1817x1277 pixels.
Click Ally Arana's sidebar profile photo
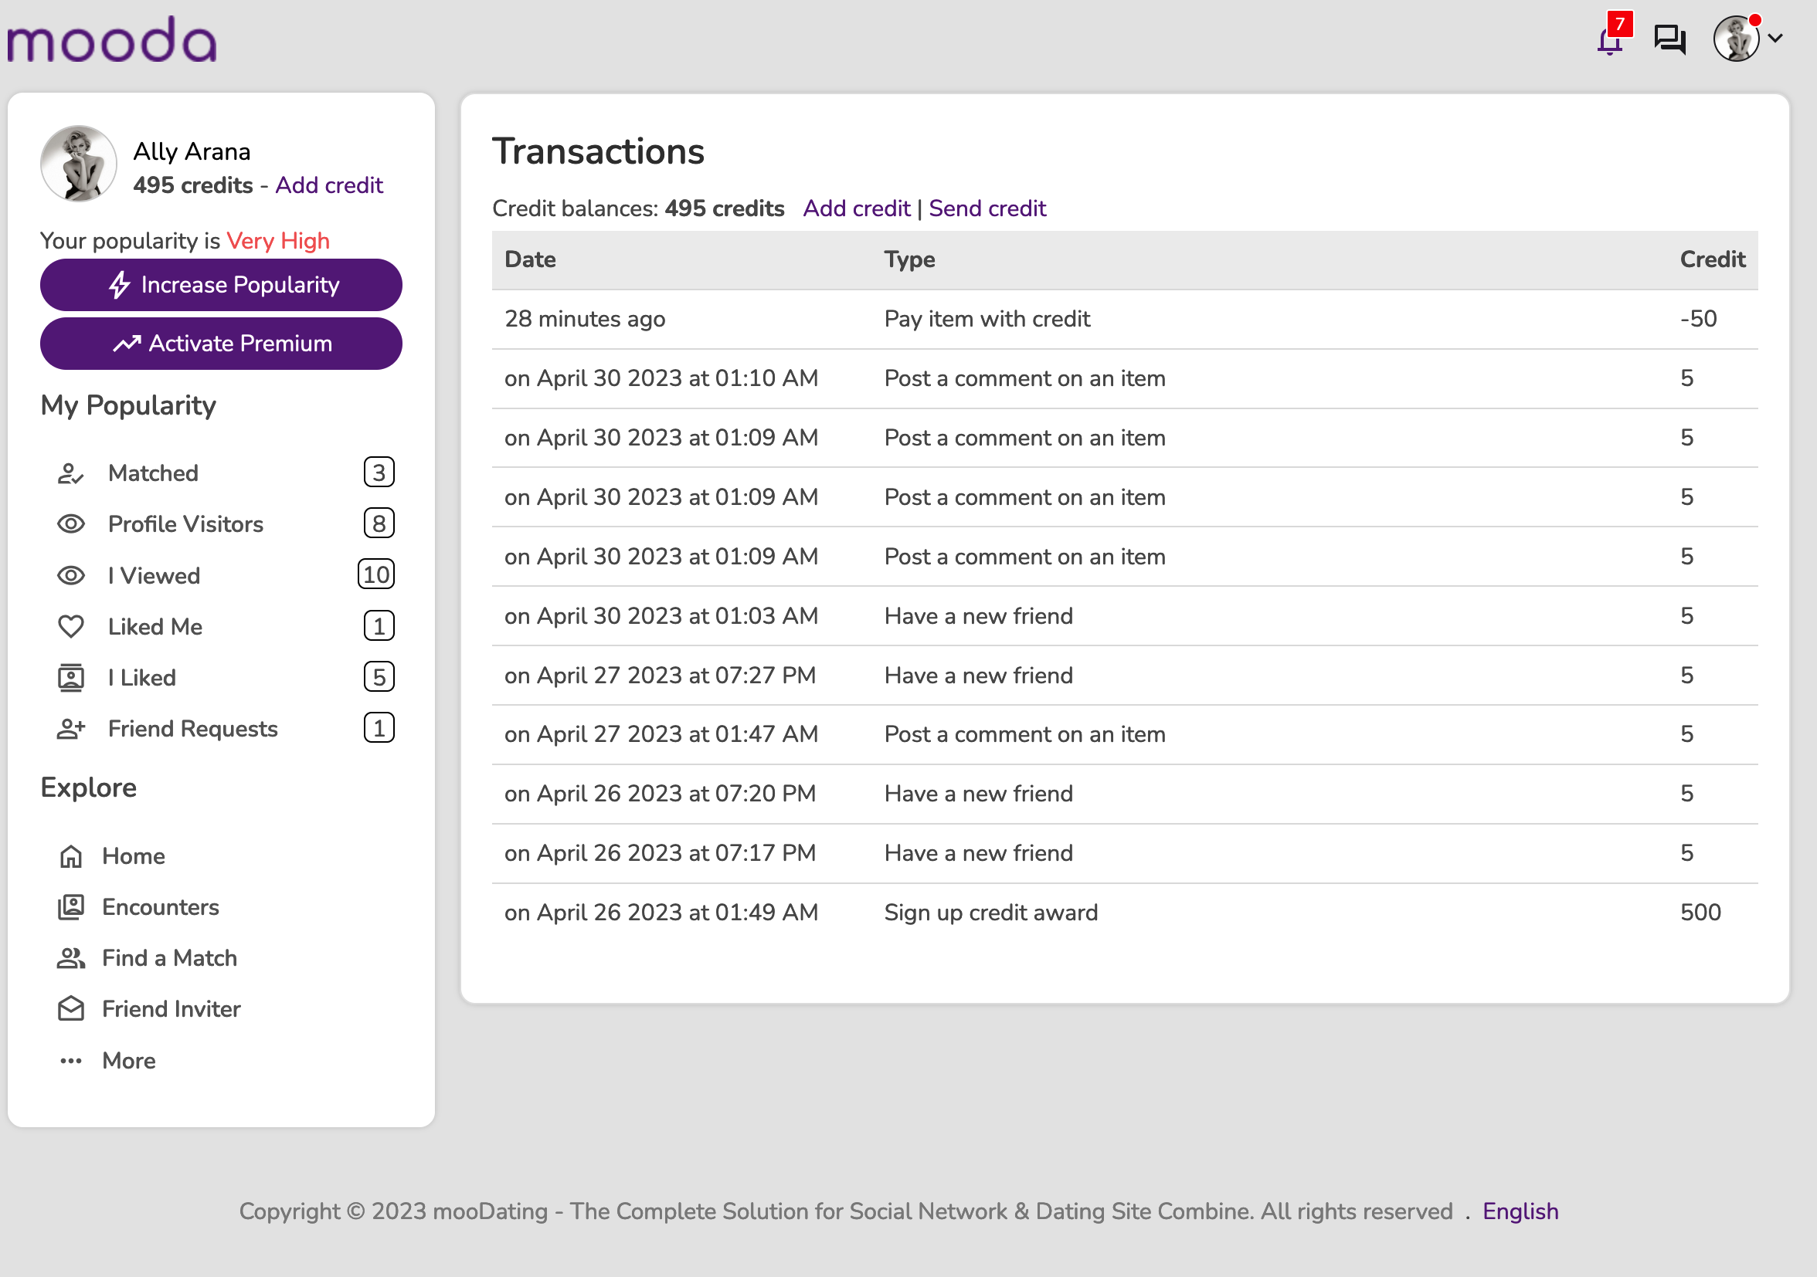click(x=78, y=164)
